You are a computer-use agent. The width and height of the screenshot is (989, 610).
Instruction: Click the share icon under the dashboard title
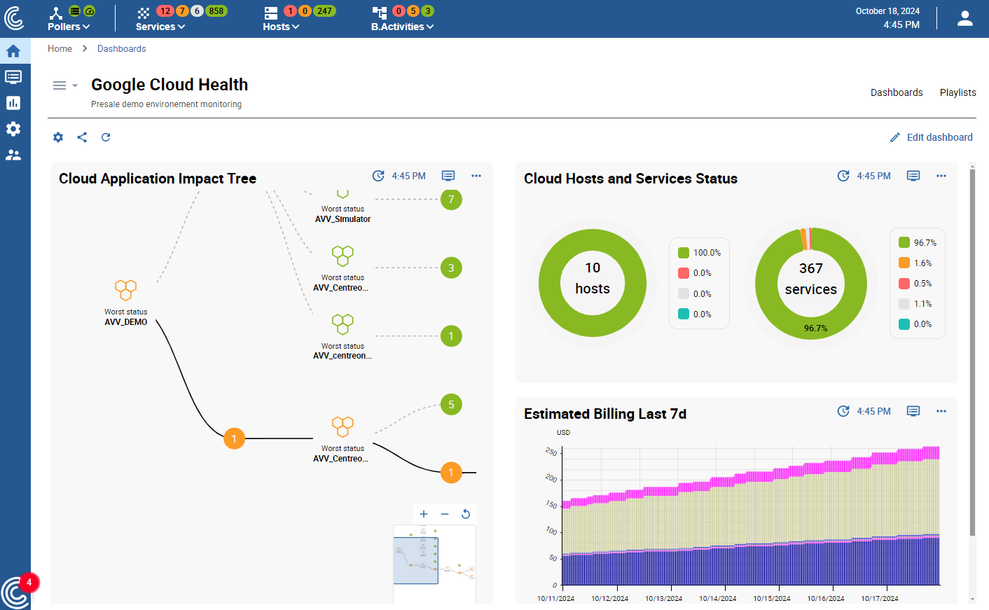coord(82,137)
